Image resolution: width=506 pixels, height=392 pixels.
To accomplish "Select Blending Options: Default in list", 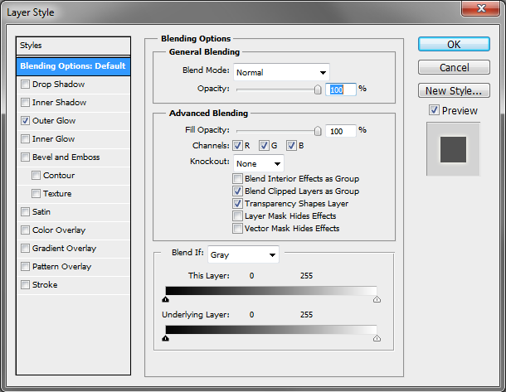I will 73,66.
